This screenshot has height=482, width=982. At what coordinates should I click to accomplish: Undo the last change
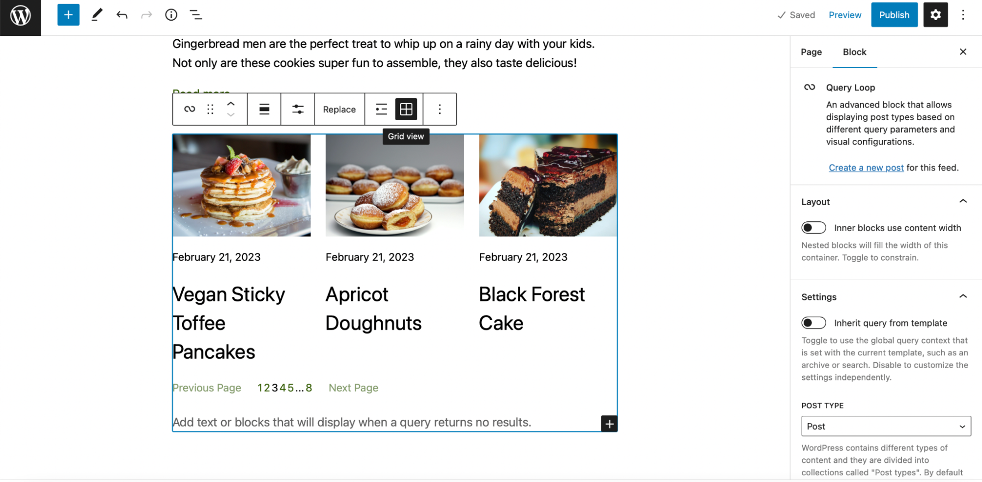click(122, 15)
